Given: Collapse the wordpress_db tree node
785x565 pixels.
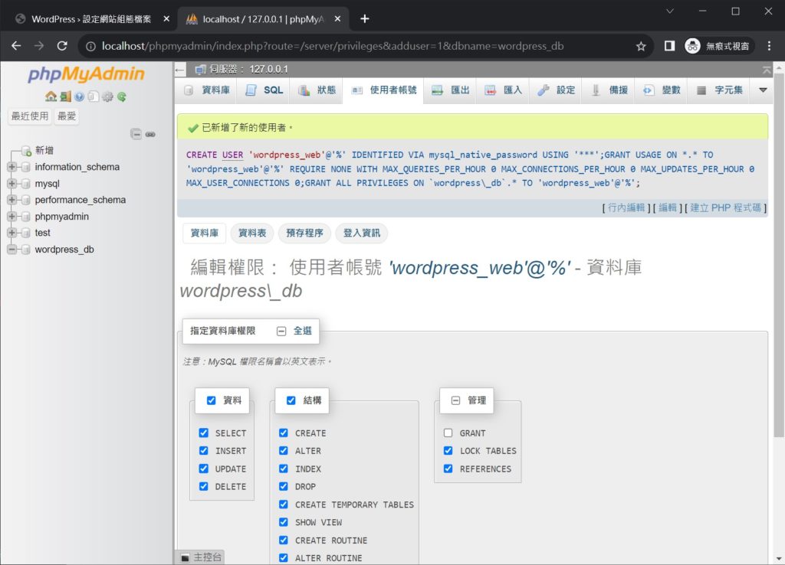Looking at the screenshot, I should point(11,250).
